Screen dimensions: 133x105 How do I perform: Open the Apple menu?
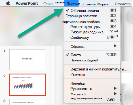pyautogui.click(x=8, y=3)
